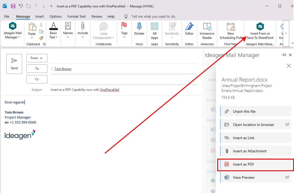Switch to the Insert ribbon tab

pyautogui.click(x=40, y=17)
